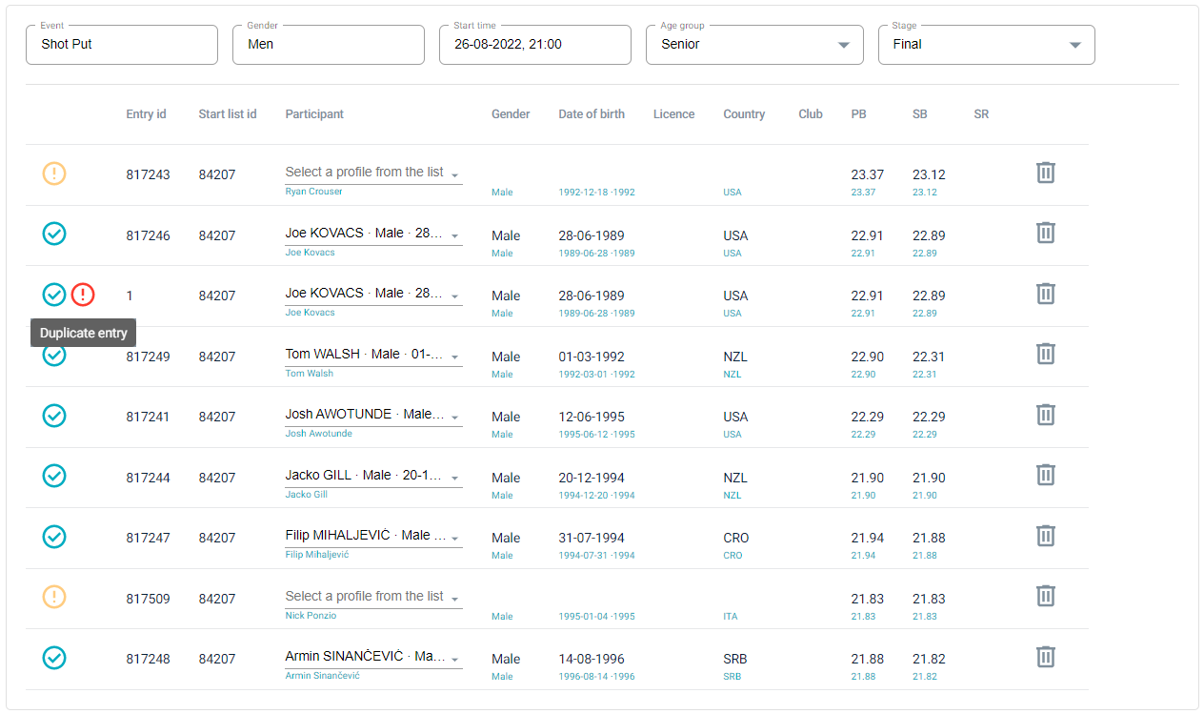Click the trash icon for Josh Awotunde's entry
This screenshot has height=714, width=1204.
coord(1045,415)
